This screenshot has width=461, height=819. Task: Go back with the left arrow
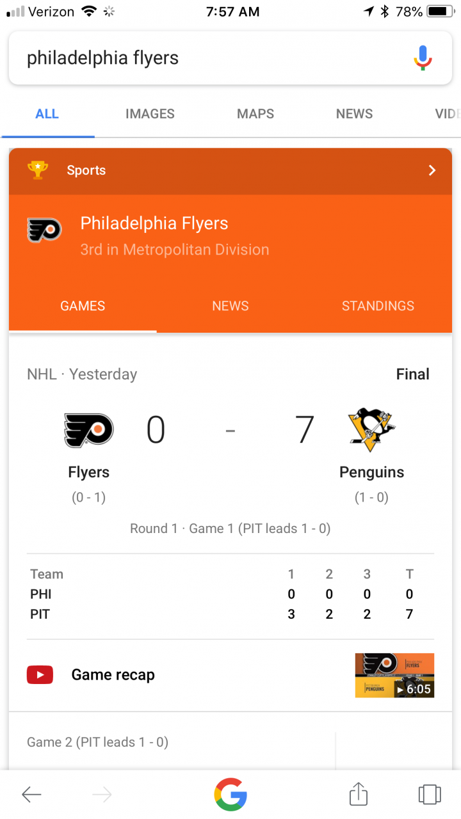click(31, 795)
